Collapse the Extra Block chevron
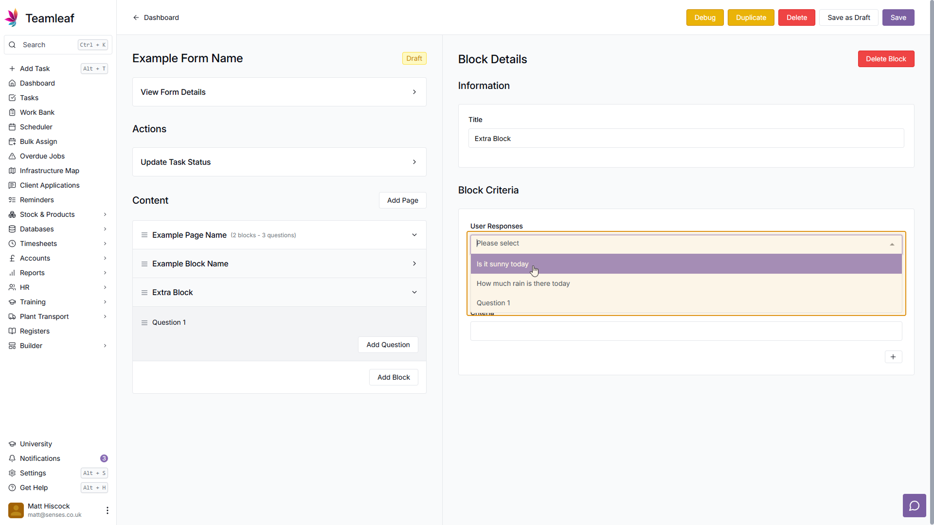Image resolution: width=934 pixels, height=525 pixels. pos(414,292)
